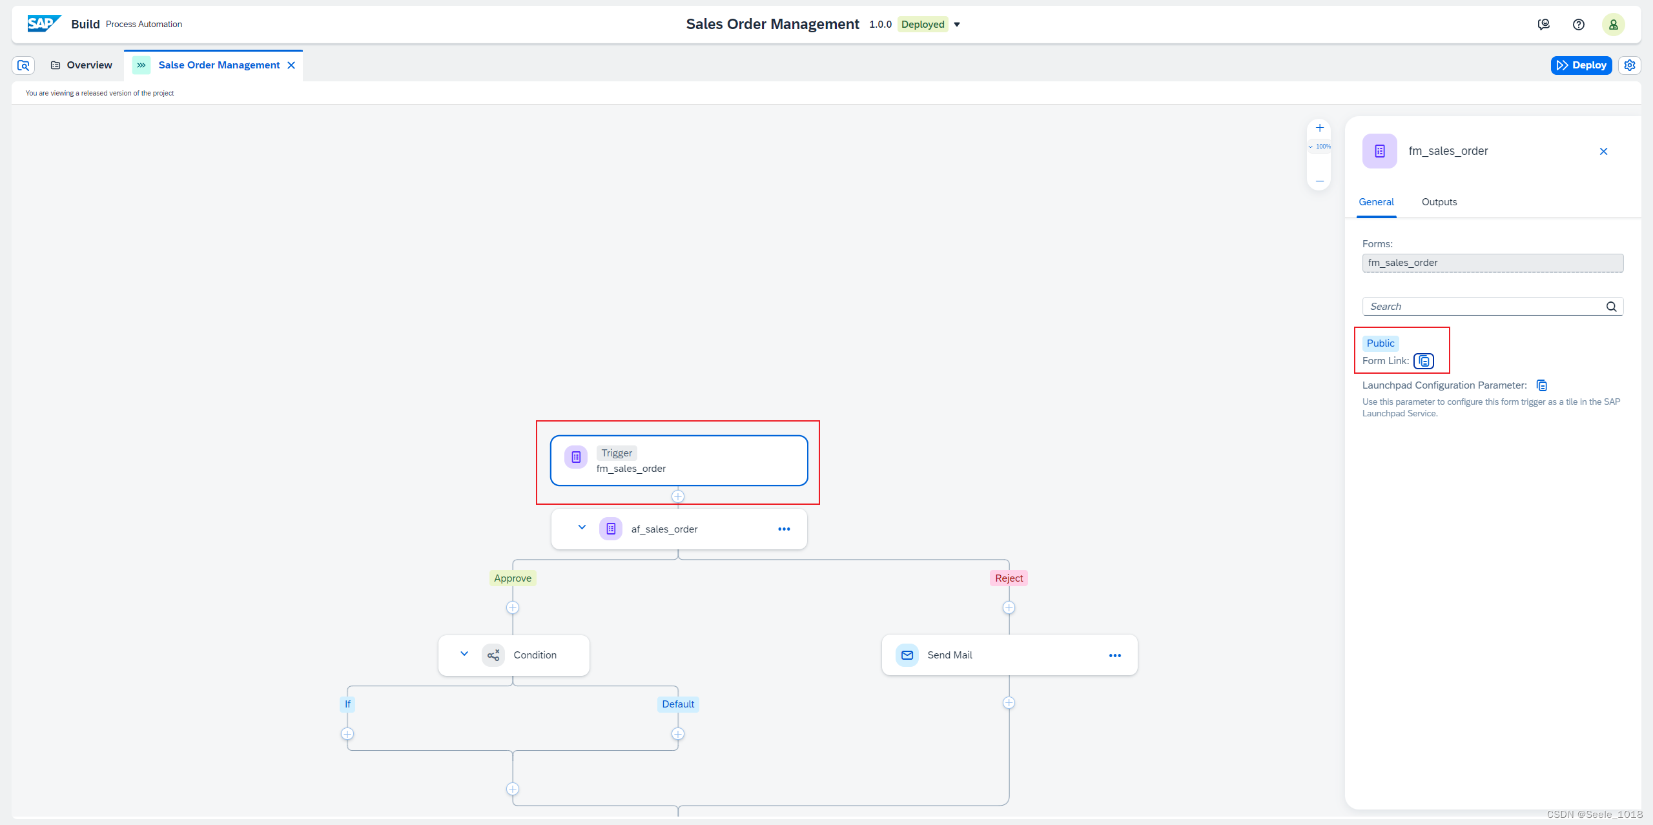
Task: Click the Public tag
Action: coord(1381,343)
